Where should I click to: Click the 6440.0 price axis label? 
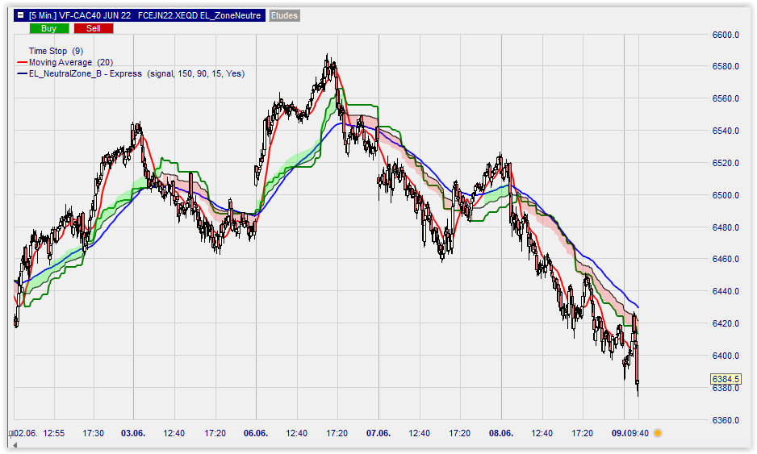click(726, 291)
